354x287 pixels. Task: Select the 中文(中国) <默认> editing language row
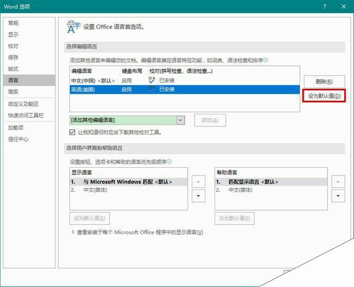[x=185, y=81]
